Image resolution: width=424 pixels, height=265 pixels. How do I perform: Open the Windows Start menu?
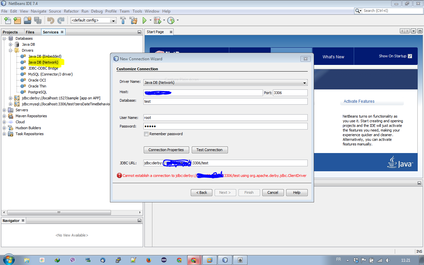pos(8,259)
